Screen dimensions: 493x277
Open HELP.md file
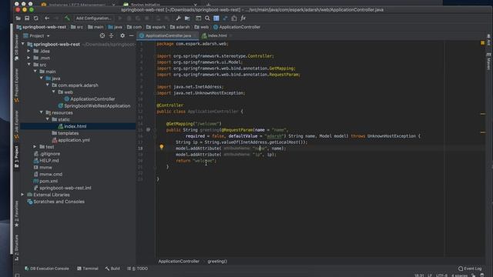[46, 161]
